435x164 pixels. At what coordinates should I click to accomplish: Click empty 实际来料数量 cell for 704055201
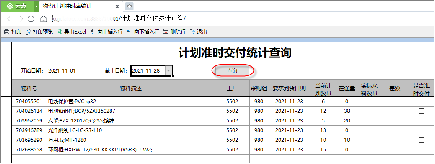coord(370,102)
